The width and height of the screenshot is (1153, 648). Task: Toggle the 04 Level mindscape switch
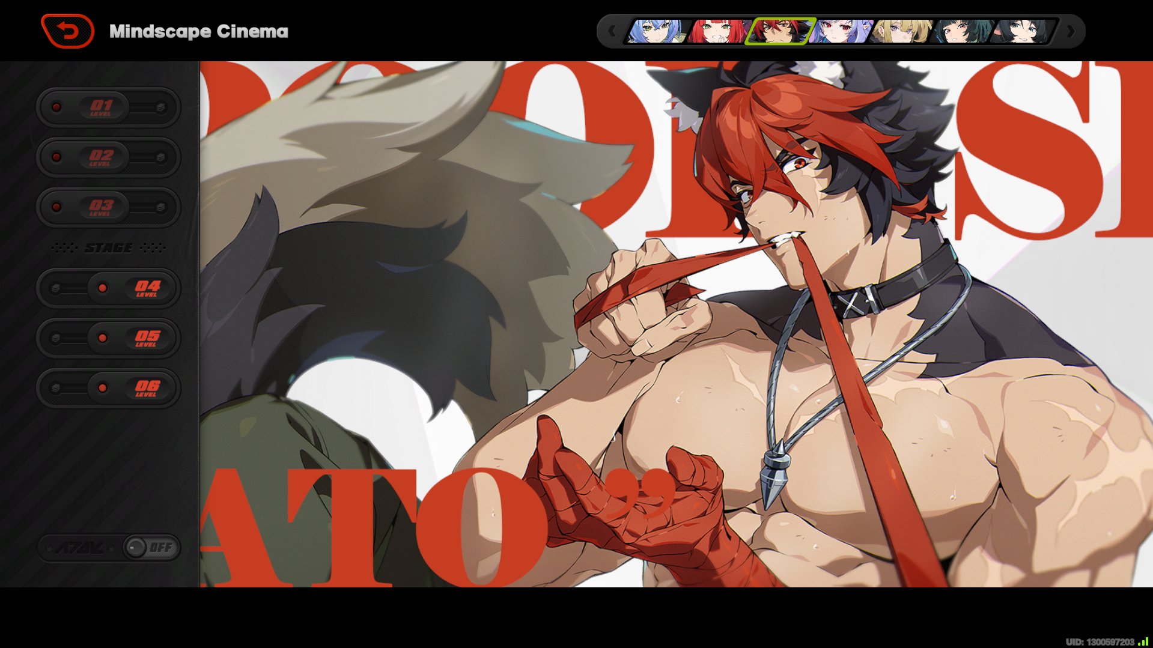(109, 288)
